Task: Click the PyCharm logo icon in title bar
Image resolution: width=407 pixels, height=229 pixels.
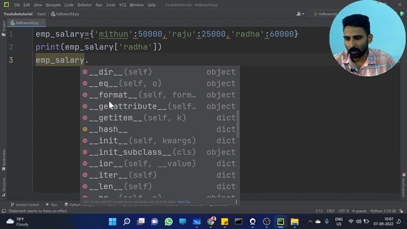Action: coord(6,4)
